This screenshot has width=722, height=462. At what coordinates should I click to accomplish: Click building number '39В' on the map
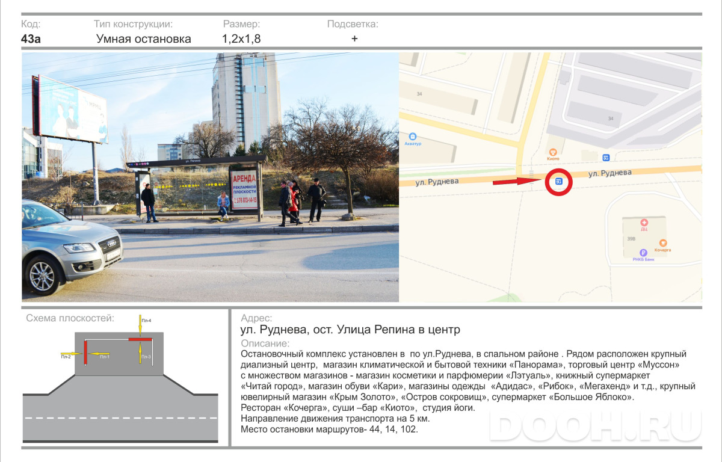point(631,239)
